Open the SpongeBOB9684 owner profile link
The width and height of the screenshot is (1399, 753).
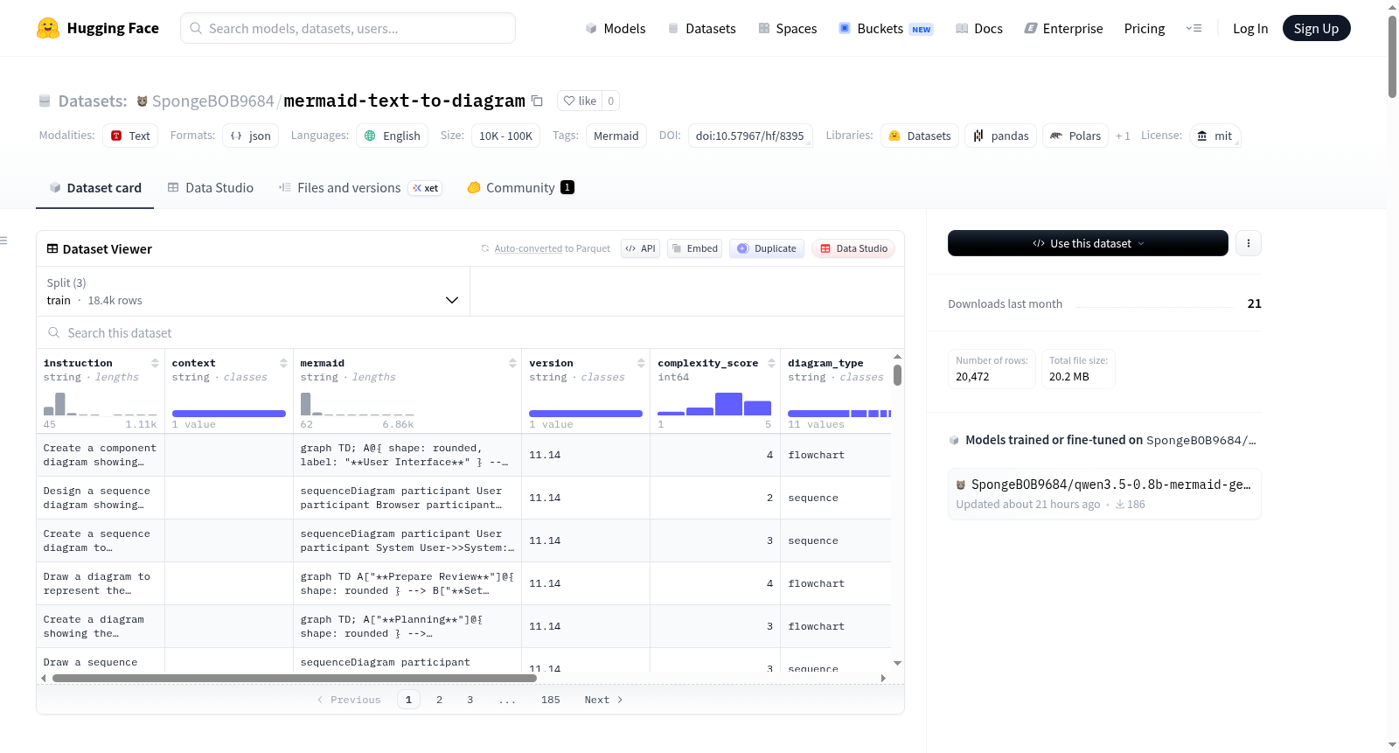click(213, 101)
